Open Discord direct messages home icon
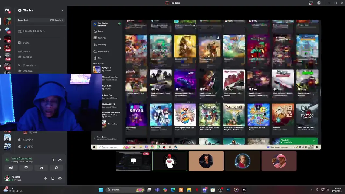This screenshot has height=194, width=345. [x=7, y=10]
